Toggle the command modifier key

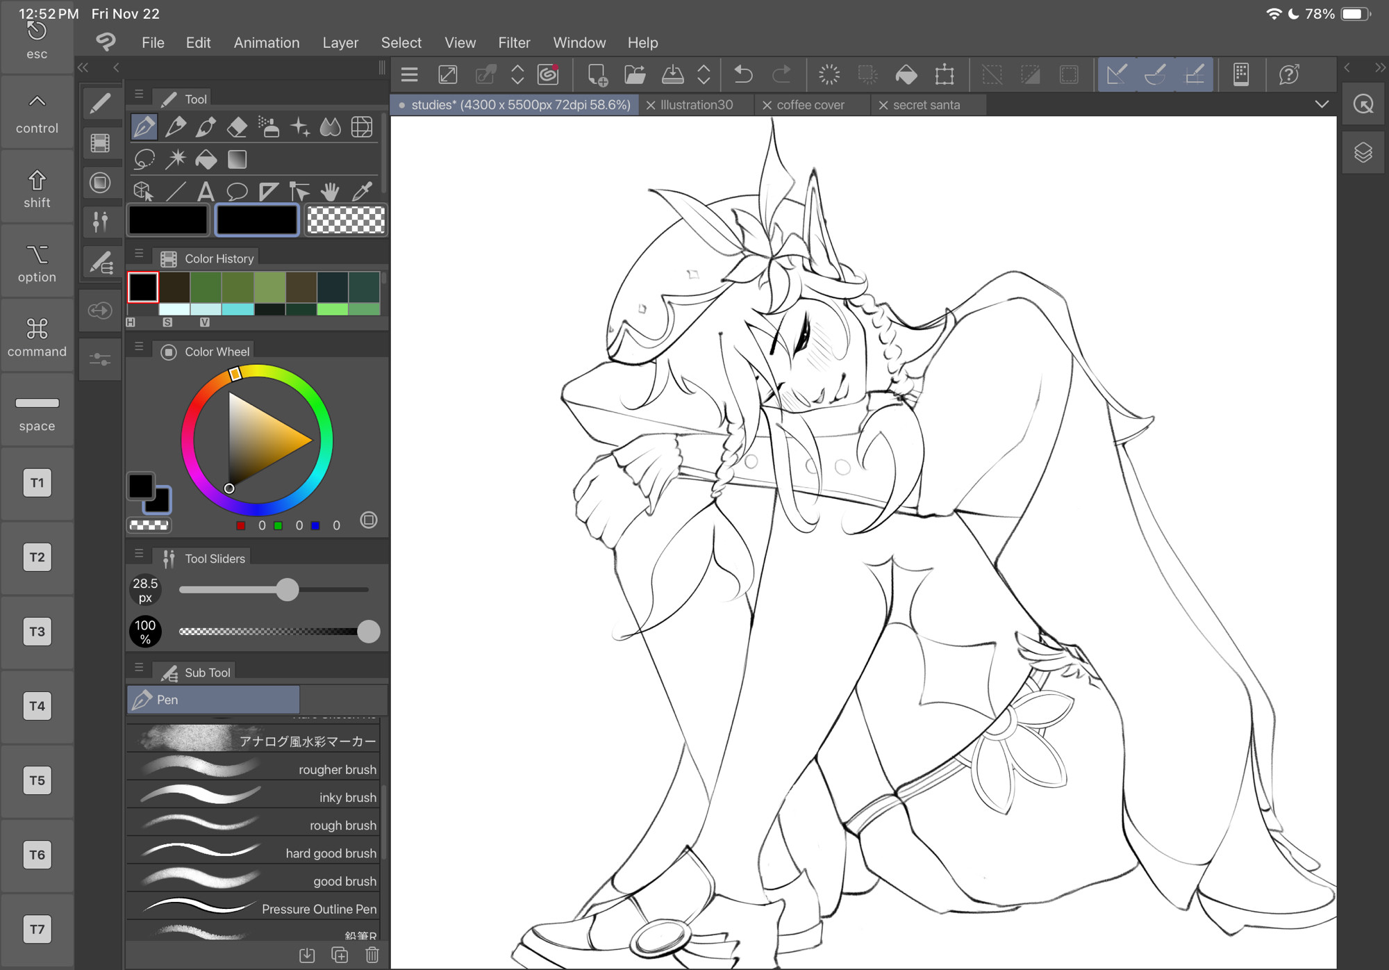pyautogui.click(x=37, y=336)
